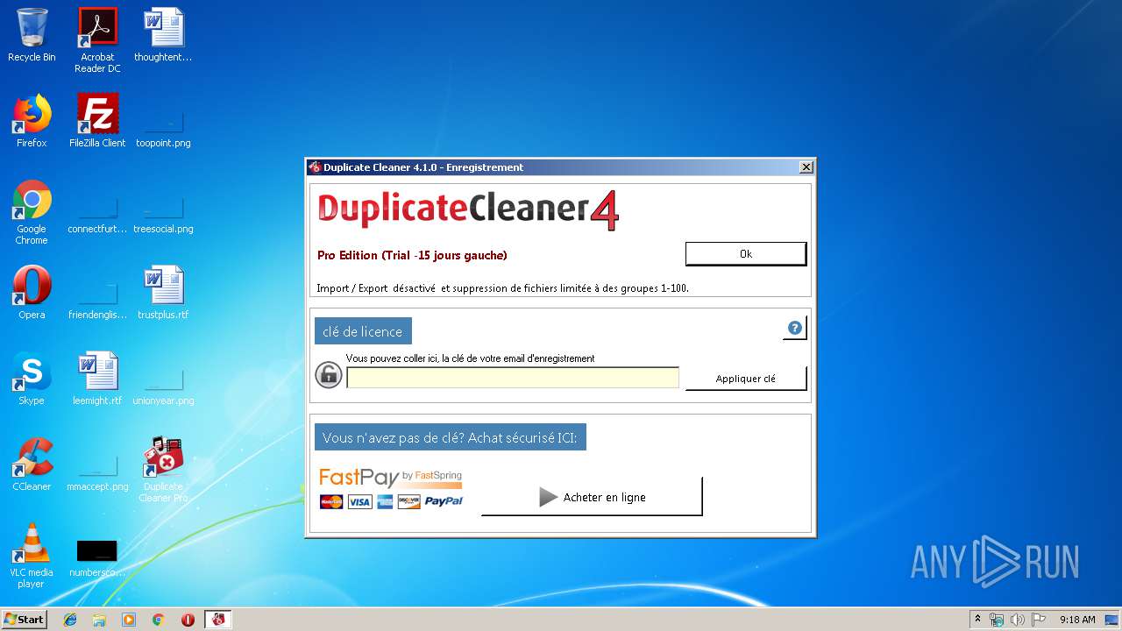This screenshot has width=1122, height=631.
Task: Open the blue help question mark icon
Action: click(795, 329)
